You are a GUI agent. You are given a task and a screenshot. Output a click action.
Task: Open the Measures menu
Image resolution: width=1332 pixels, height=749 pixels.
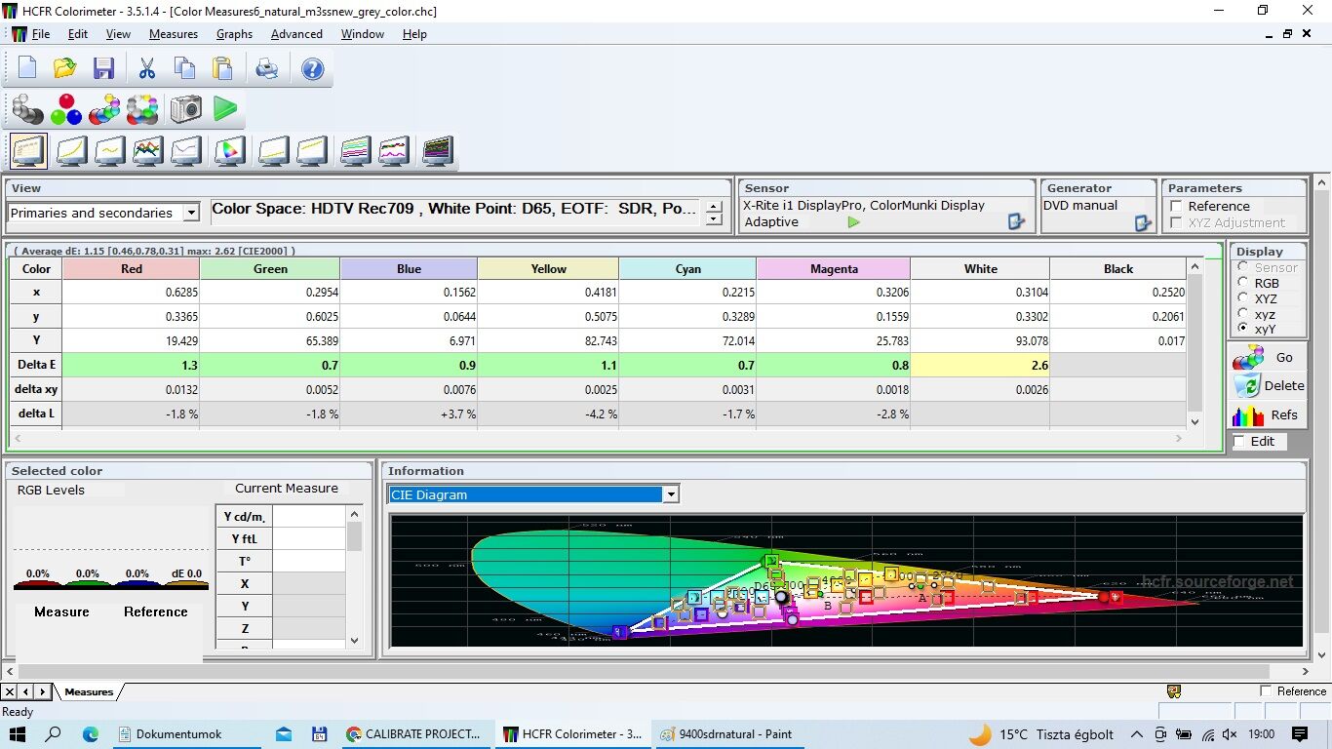(x=173, y=34)
